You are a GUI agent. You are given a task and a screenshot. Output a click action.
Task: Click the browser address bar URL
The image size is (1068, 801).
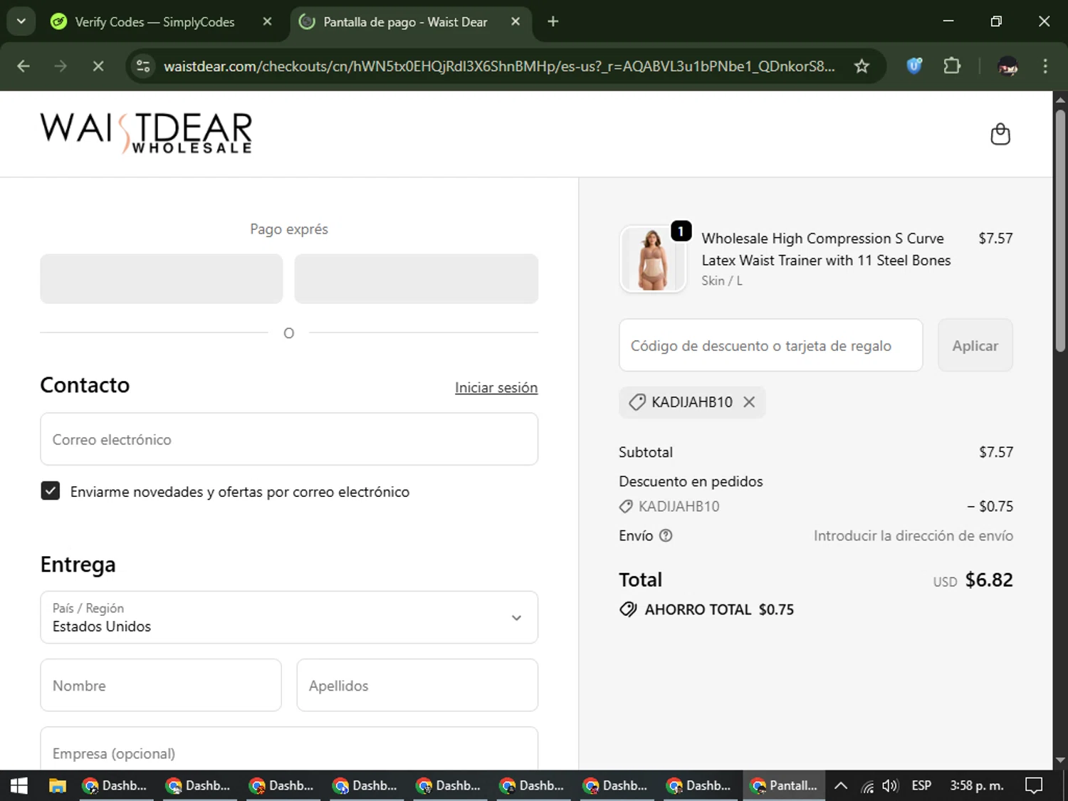pos(499,66)
